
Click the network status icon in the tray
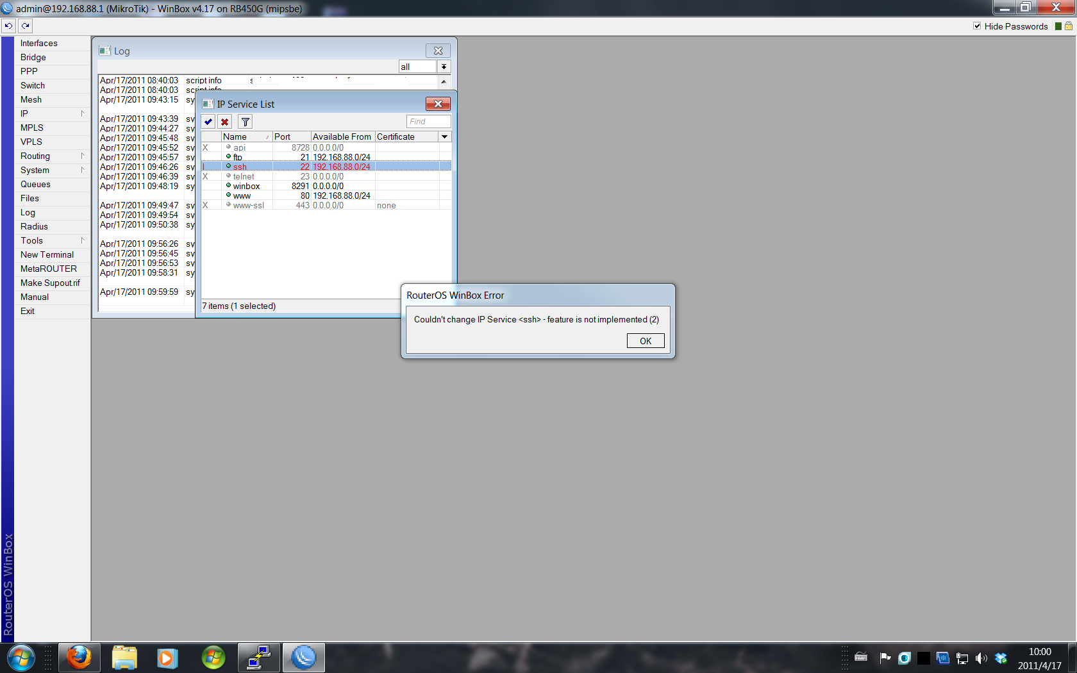point(962,658)
